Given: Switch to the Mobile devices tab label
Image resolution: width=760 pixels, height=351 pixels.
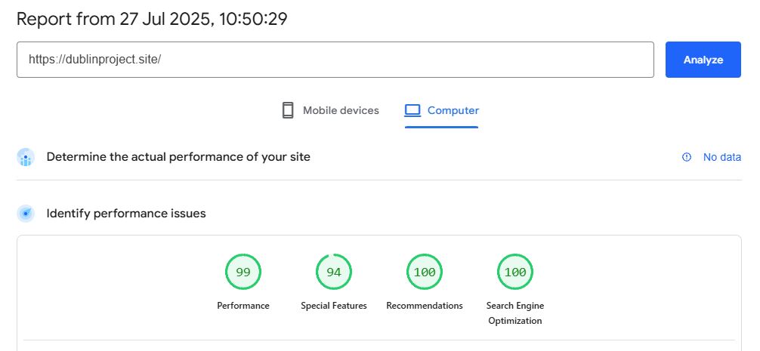Looking at the screenshot, I should pyautogui.click(x=341, y=111).
